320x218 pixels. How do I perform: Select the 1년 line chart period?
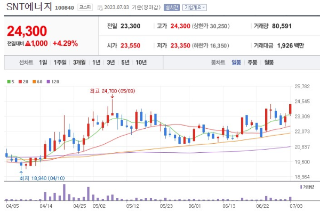point(97,63)
